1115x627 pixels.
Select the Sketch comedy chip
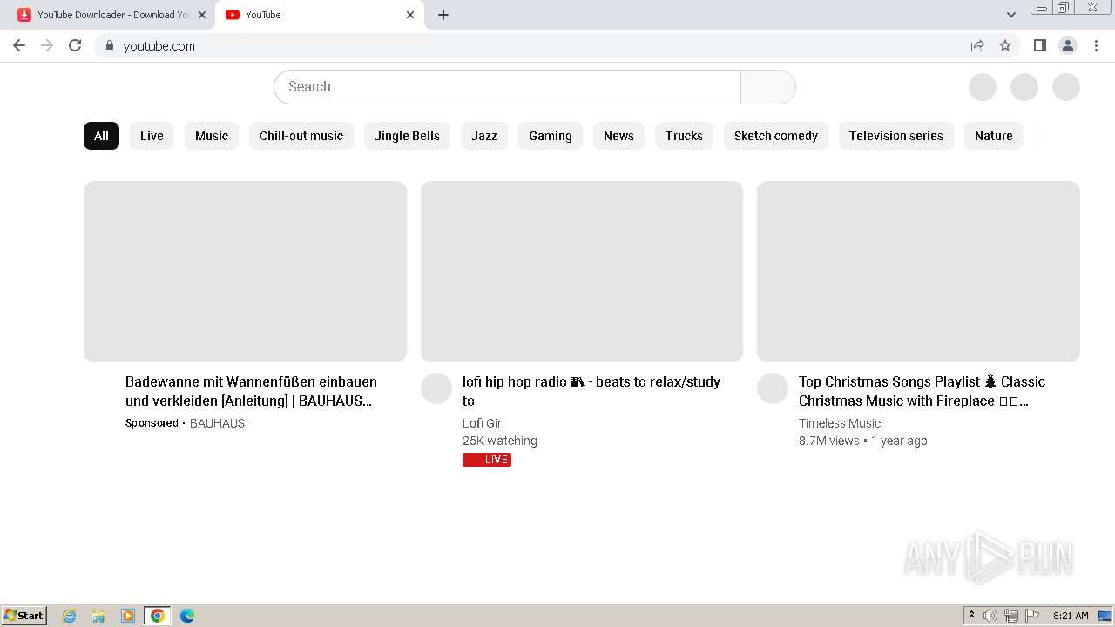coord(776,136)
